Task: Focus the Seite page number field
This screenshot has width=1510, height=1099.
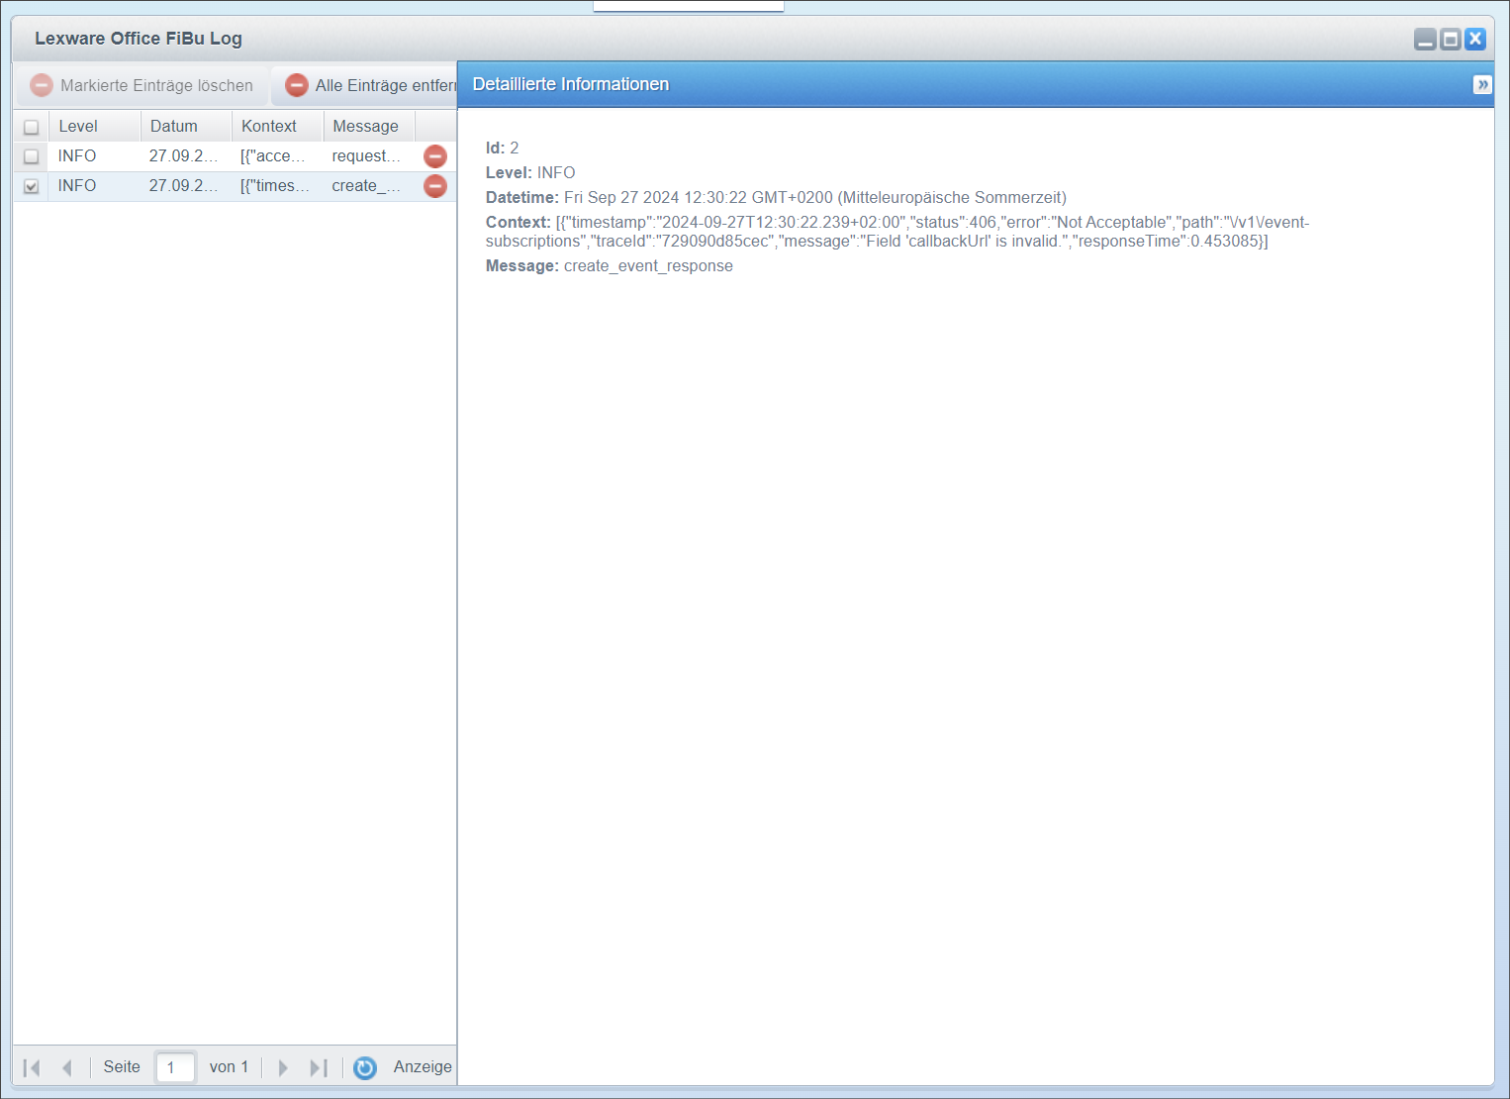Action: point(175,1067)
